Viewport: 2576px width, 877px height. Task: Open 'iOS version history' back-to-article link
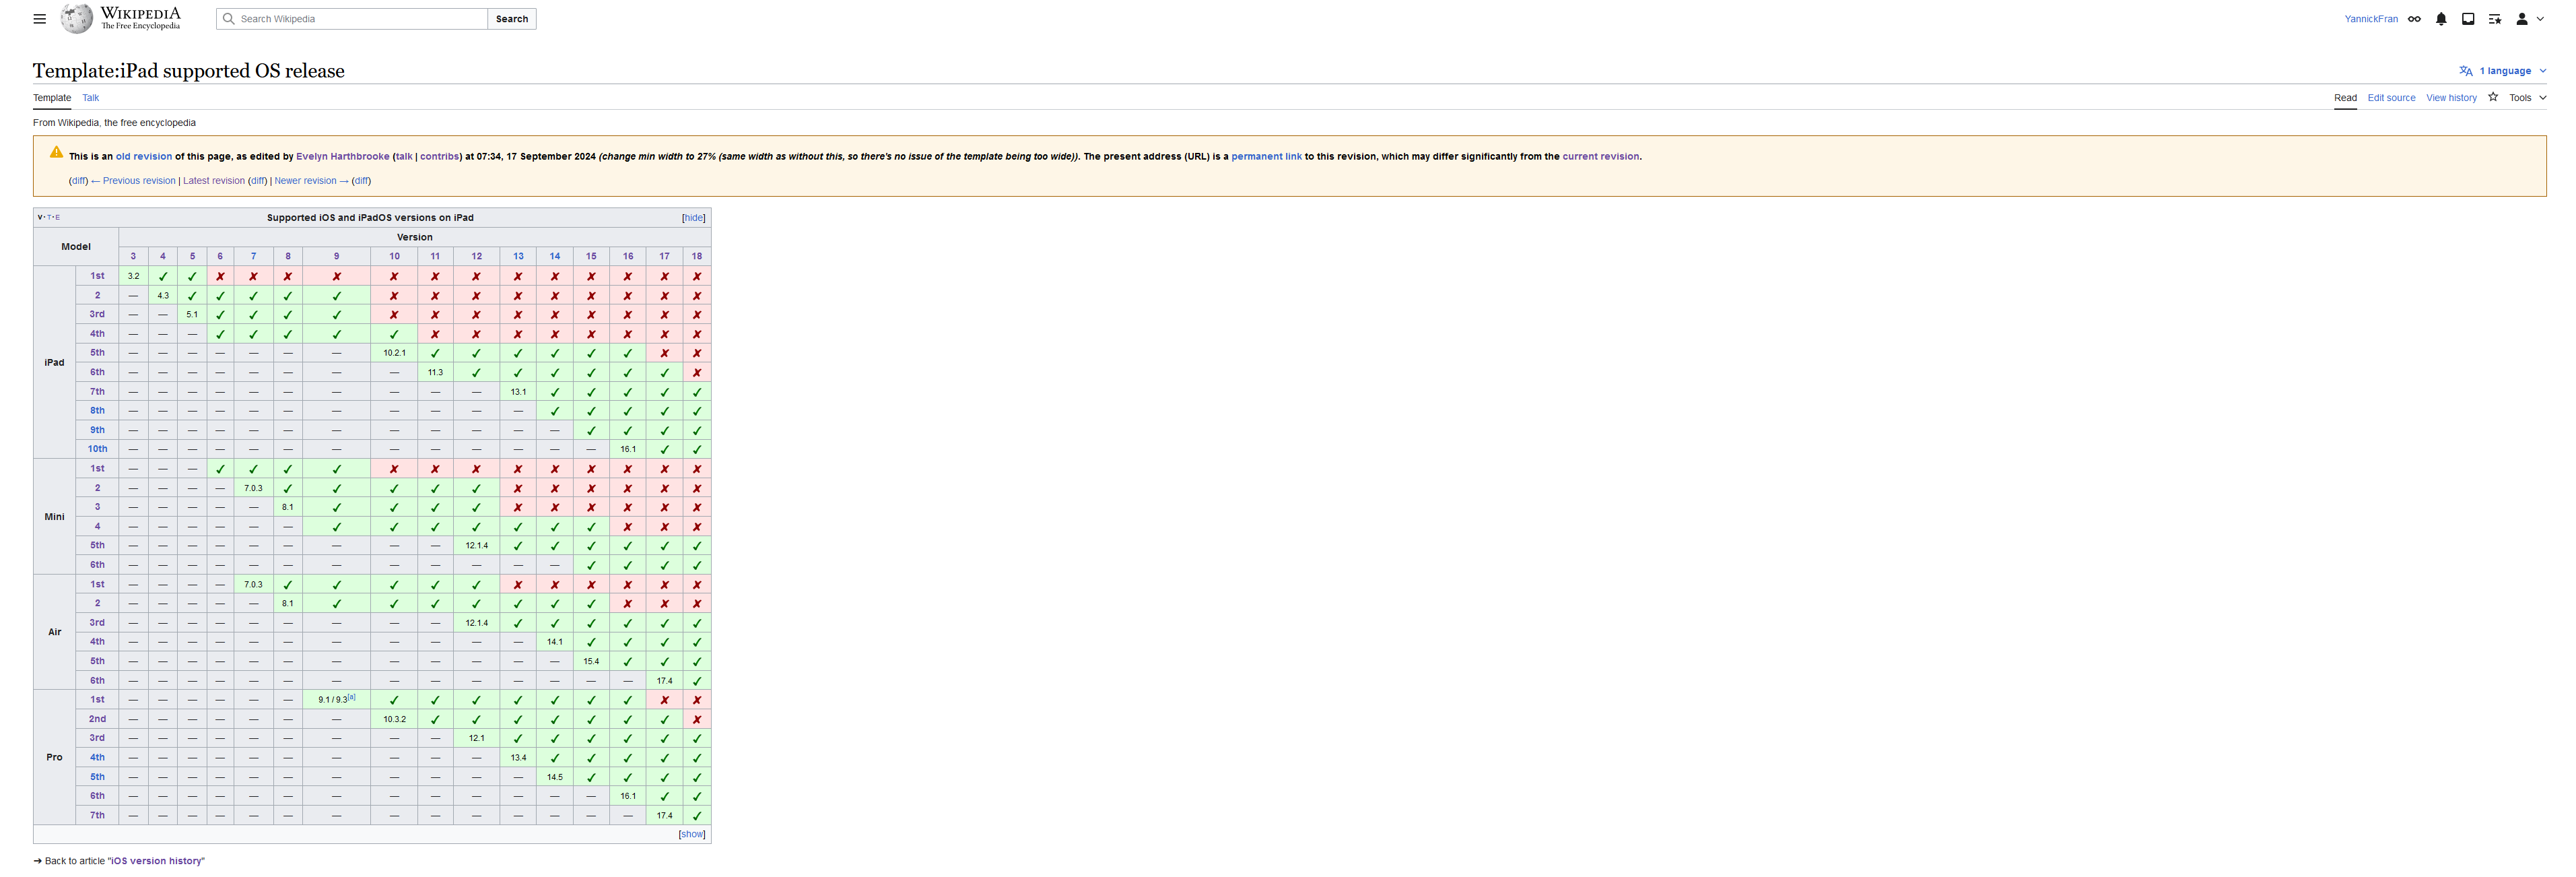[x=157, y=861]
